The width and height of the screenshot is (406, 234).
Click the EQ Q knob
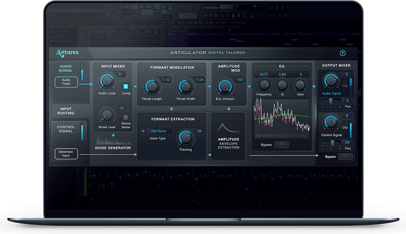point(282,85)
